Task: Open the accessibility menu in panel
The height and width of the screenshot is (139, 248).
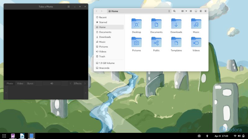Action: [207, 136]
